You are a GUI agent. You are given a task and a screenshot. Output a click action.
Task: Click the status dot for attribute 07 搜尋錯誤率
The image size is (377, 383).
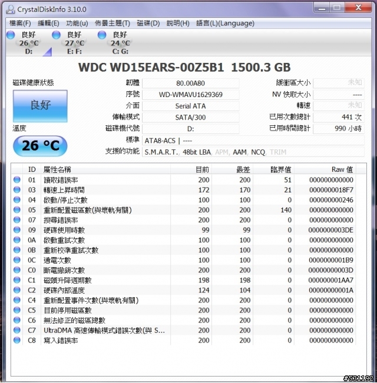[17, 220]
